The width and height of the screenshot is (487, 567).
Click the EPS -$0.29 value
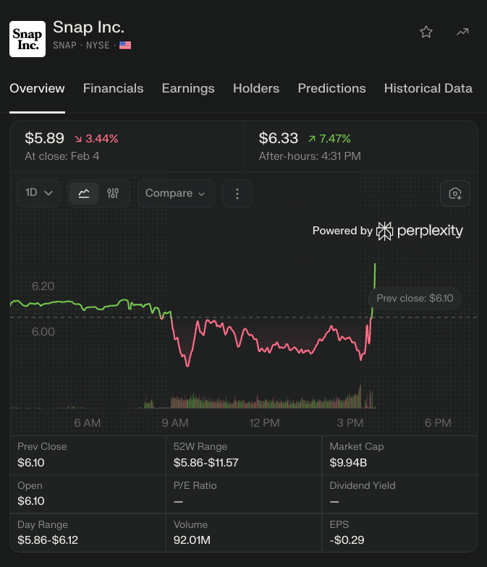click(347, 540)
